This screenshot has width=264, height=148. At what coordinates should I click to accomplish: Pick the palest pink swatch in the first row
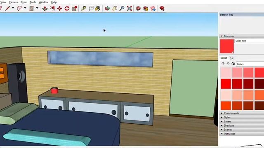[226, 72]
